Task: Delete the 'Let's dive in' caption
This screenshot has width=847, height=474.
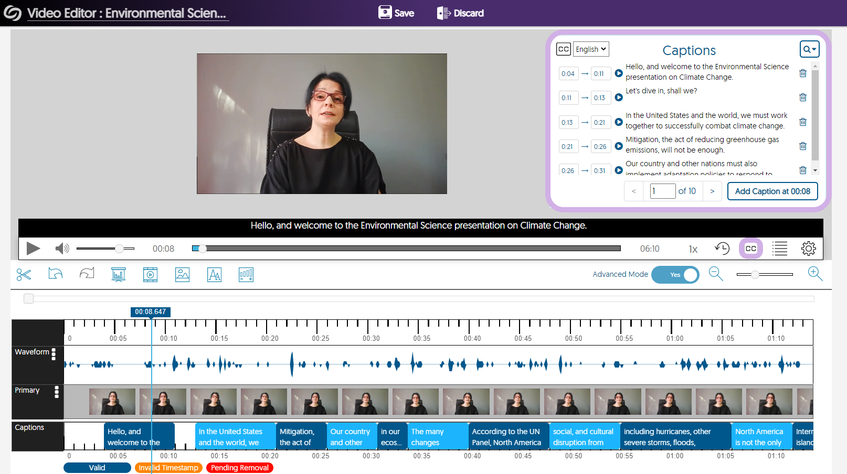Action: (x=802, y=98)
